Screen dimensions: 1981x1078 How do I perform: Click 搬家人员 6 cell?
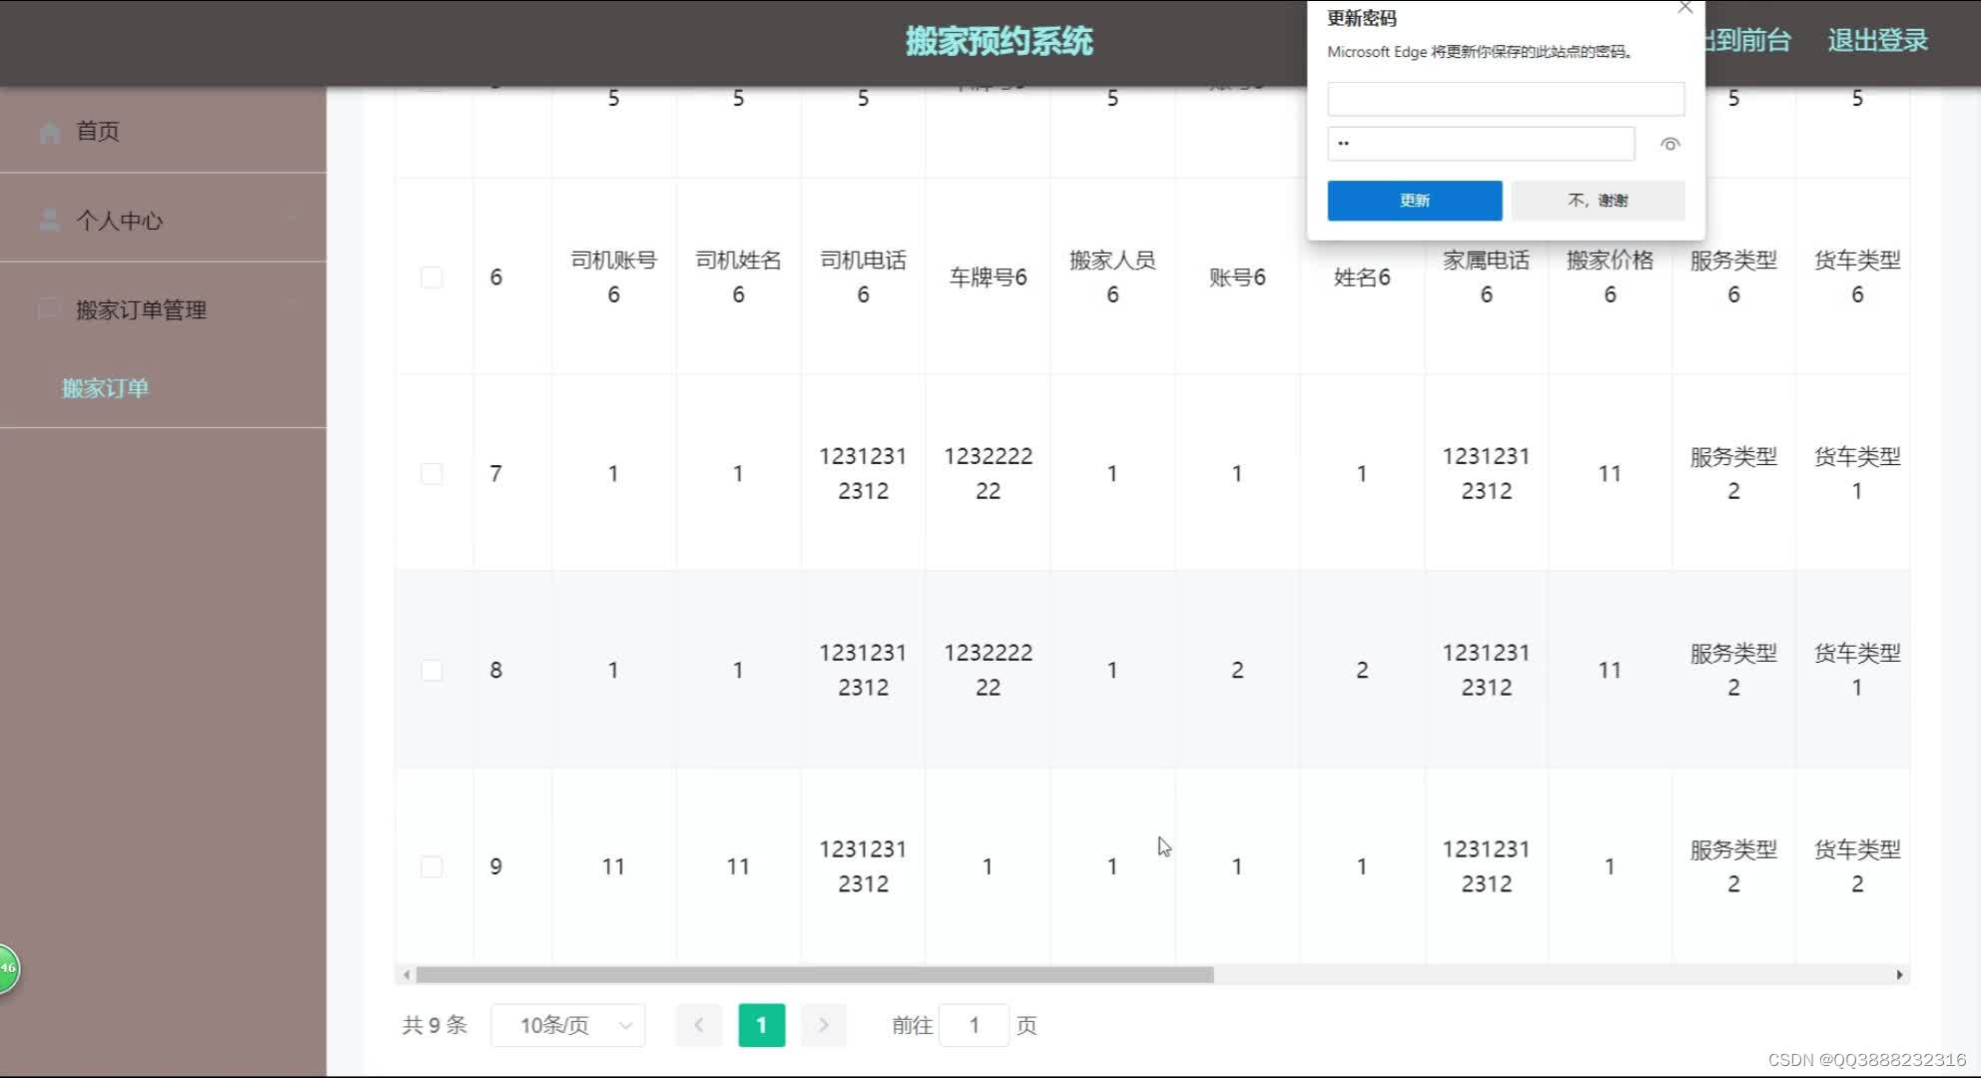(1112, 277)
